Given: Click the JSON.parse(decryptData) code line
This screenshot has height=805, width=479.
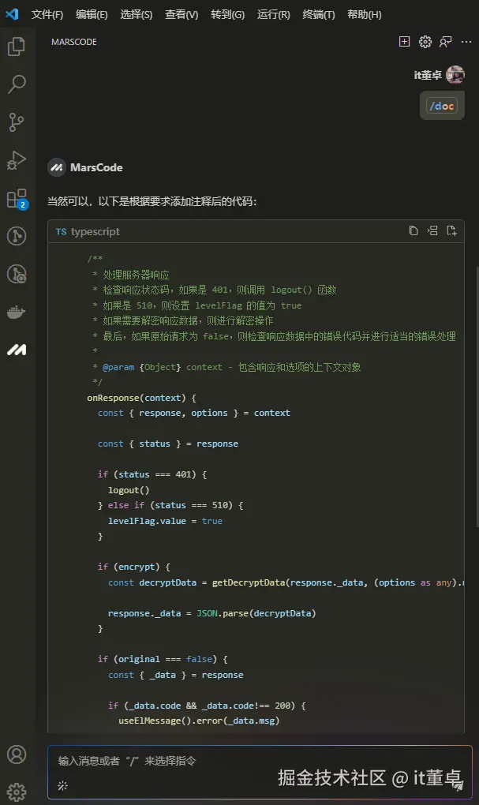Looking at the screenshot, I should (211, 613).
